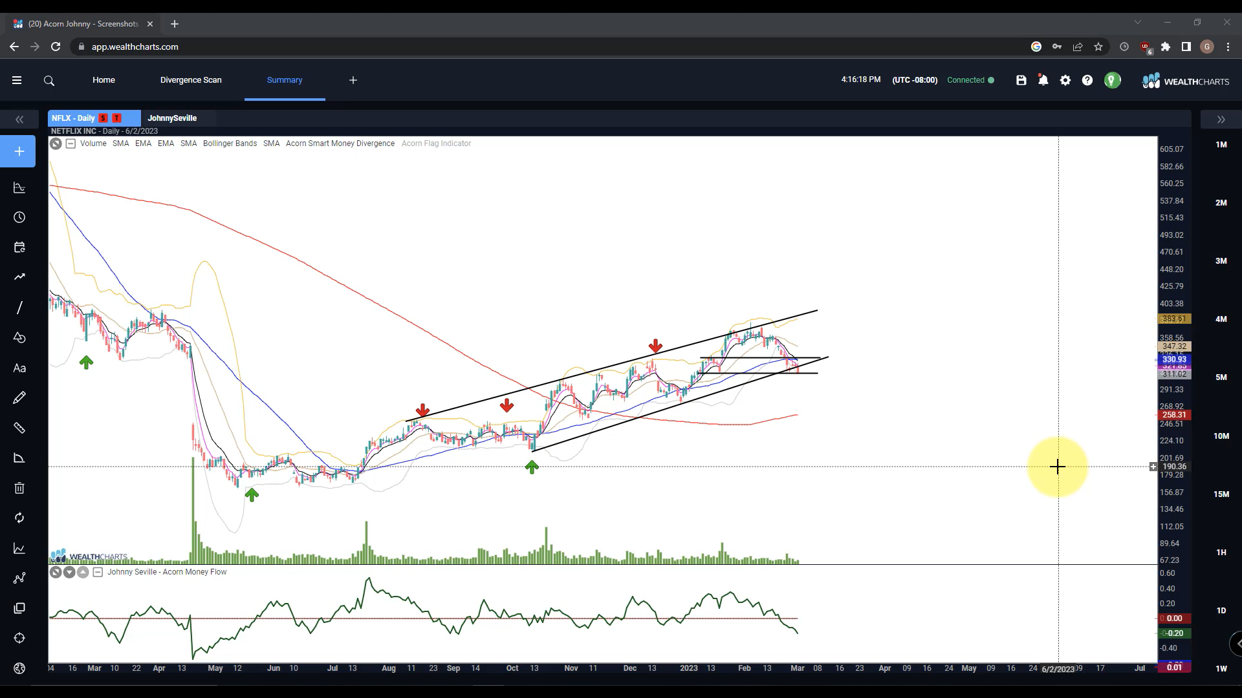Toggle the red S badge on NFLX tab

[x=103, y=118]
